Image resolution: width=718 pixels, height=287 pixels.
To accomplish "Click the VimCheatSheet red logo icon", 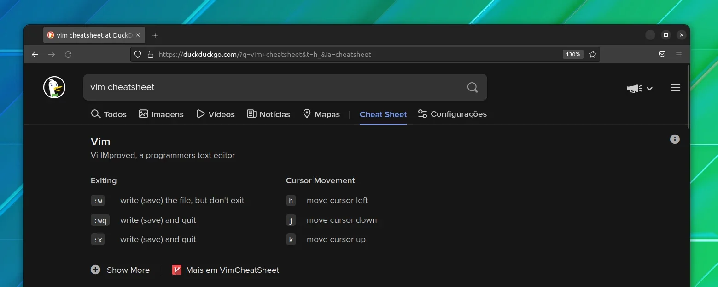I will point(177,270).
